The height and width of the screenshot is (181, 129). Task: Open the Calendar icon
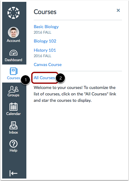point(13,107)
